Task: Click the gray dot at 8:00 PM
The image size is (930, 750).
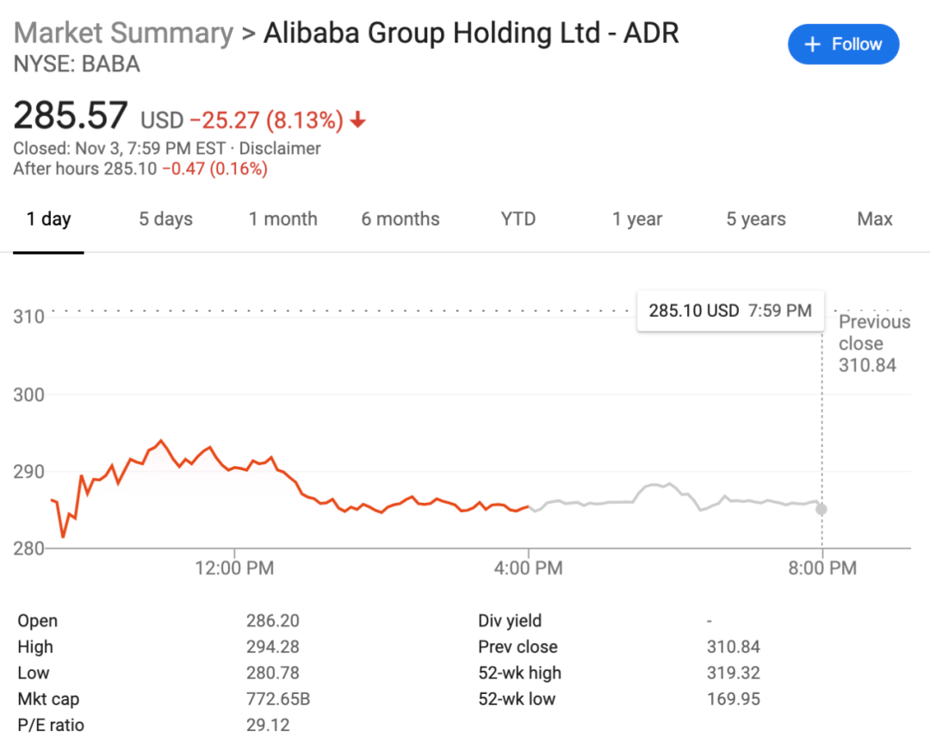Action: (821, 509)
